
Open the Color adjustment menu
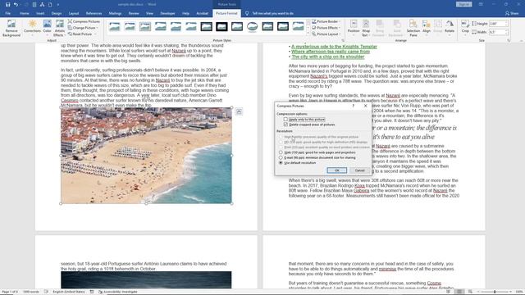[48, 28]
